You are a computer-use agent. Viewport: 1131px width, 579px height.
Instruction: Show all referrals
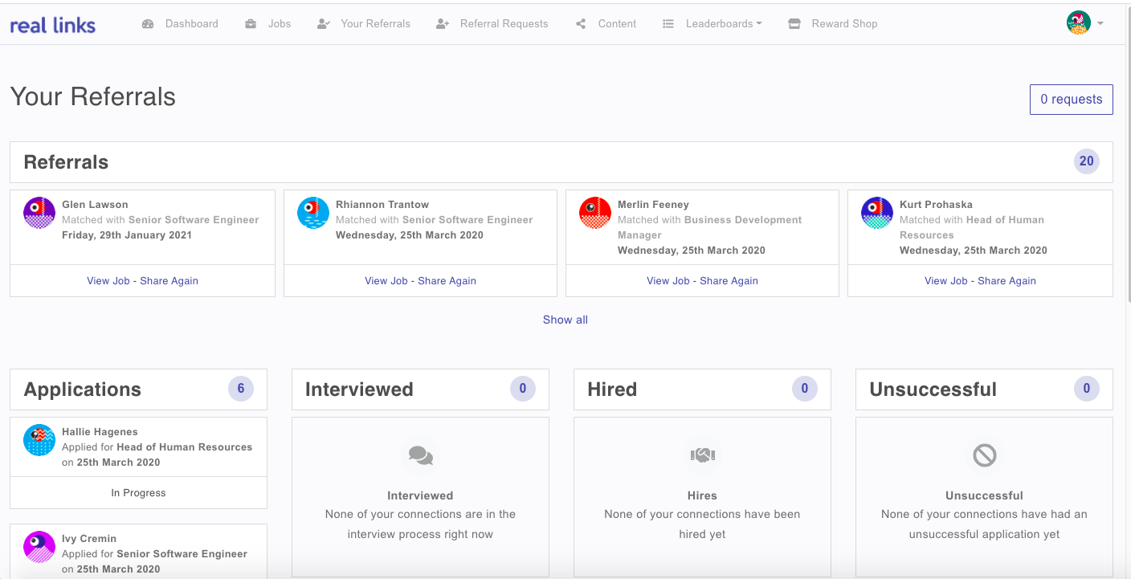[x=565, y=320]
